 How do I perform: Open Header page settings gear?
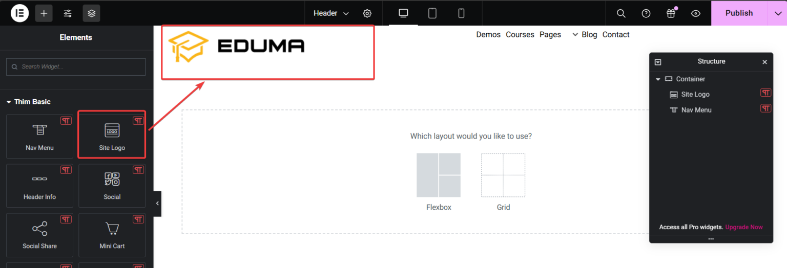tap(367, 13)
